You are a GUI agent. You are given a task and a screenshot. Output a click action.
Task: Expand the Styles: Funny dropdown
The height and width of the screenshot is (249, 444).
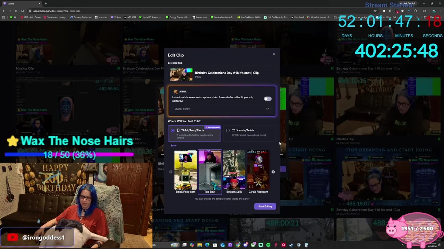point(222,109)
